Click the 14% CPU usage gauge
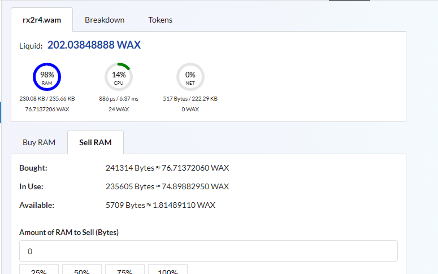 119,77
